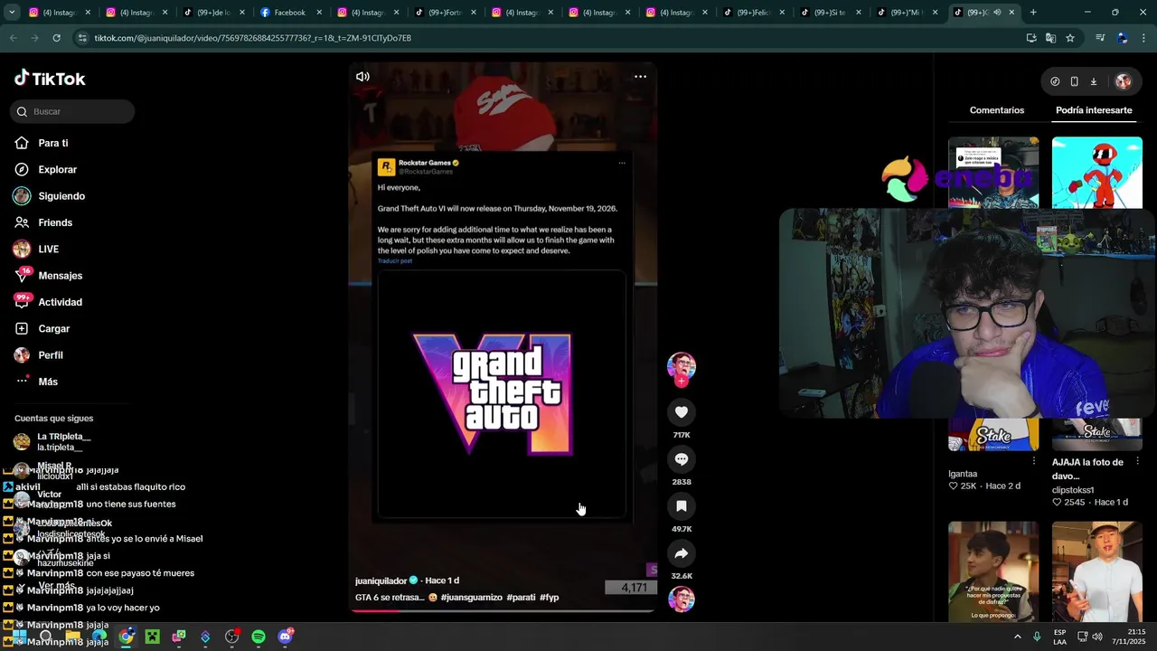
Task: Open the Chrome menu three dots
Action: [x=1144, y=38]
